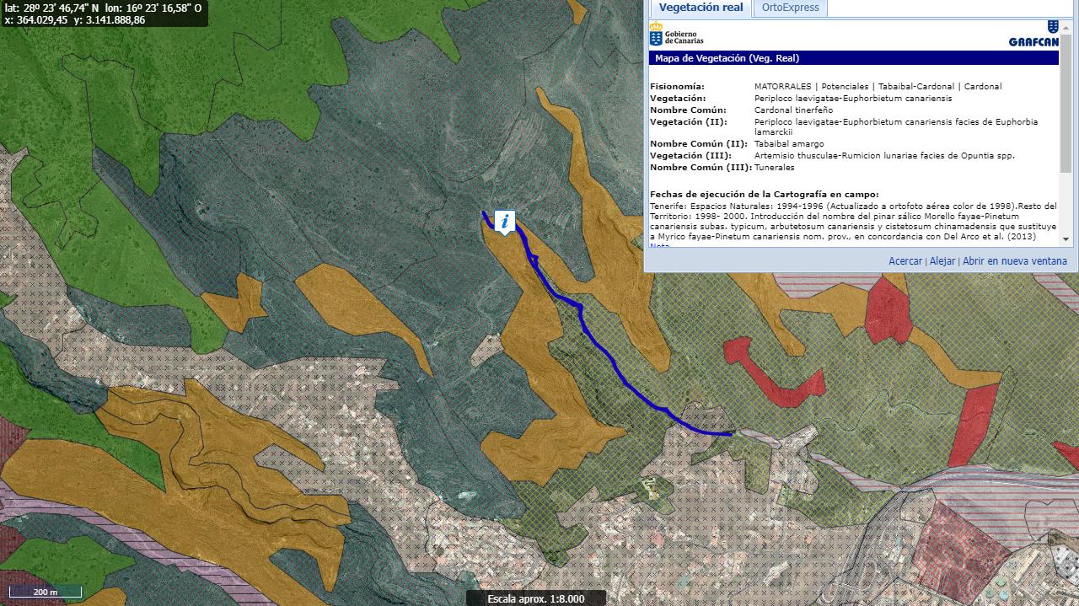Click the lat/lon coordinate readout
This screenshot has height=606, width=1079.
click(x=103, y=8)
